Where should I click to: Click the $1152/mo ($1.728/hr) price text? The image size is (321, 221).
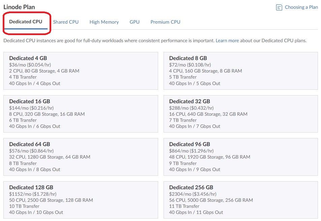pyautogui.click(x=33, y=194)
